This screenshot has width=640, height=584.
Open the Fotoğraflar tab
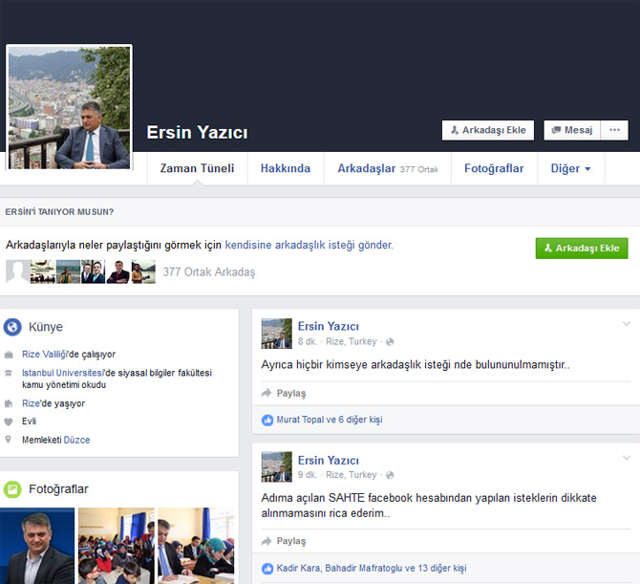494,168
